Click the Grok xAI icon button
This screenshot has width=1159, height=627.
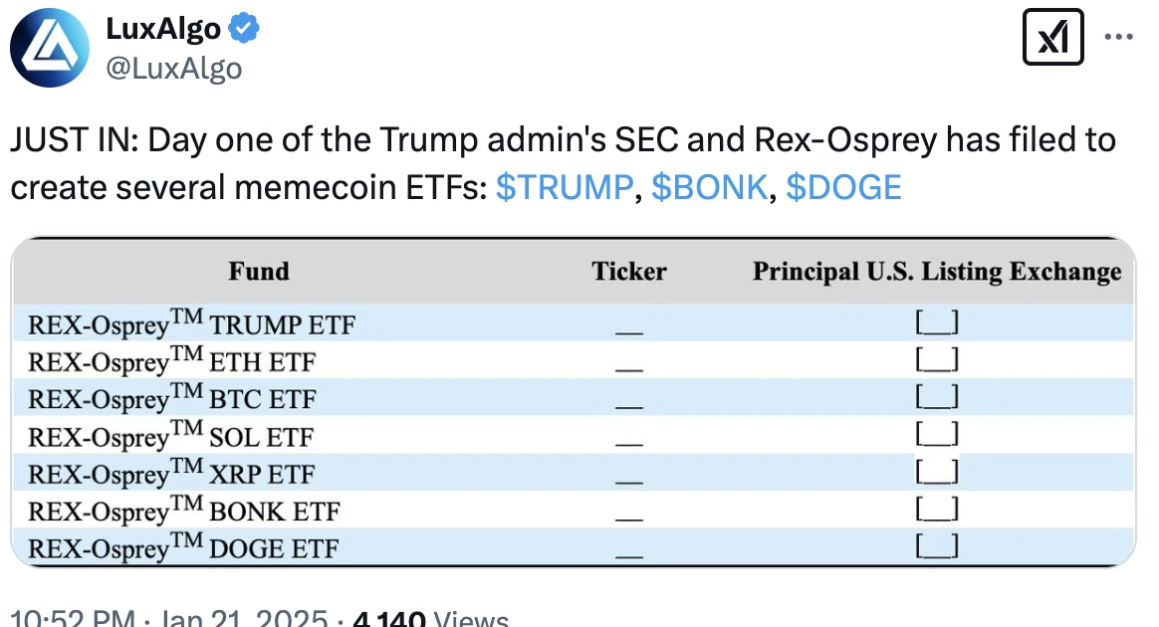[1053, 36]
